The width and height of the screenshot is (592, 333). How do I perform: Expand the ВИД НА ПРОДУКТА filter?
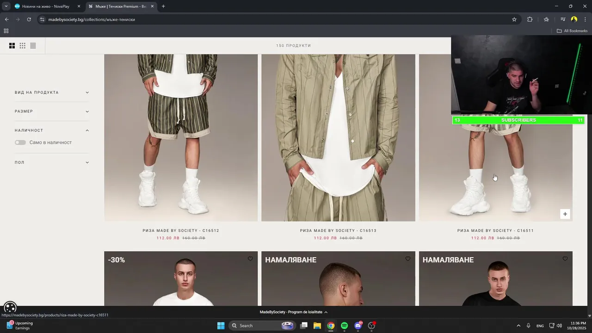[52, 92]
